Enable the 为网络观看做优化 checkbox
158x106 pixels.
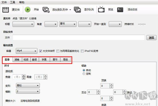pyautogui.click(x=58, y=51)
